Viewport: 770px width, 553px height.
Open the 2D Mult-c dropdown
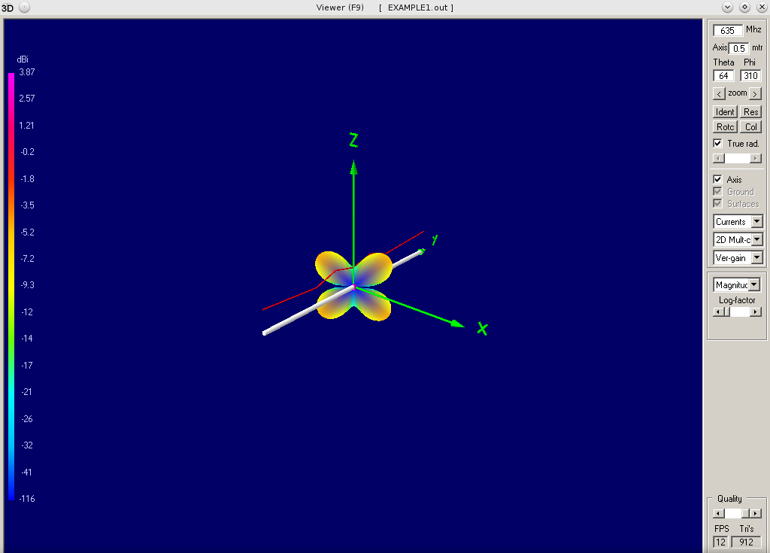[757, 239]
